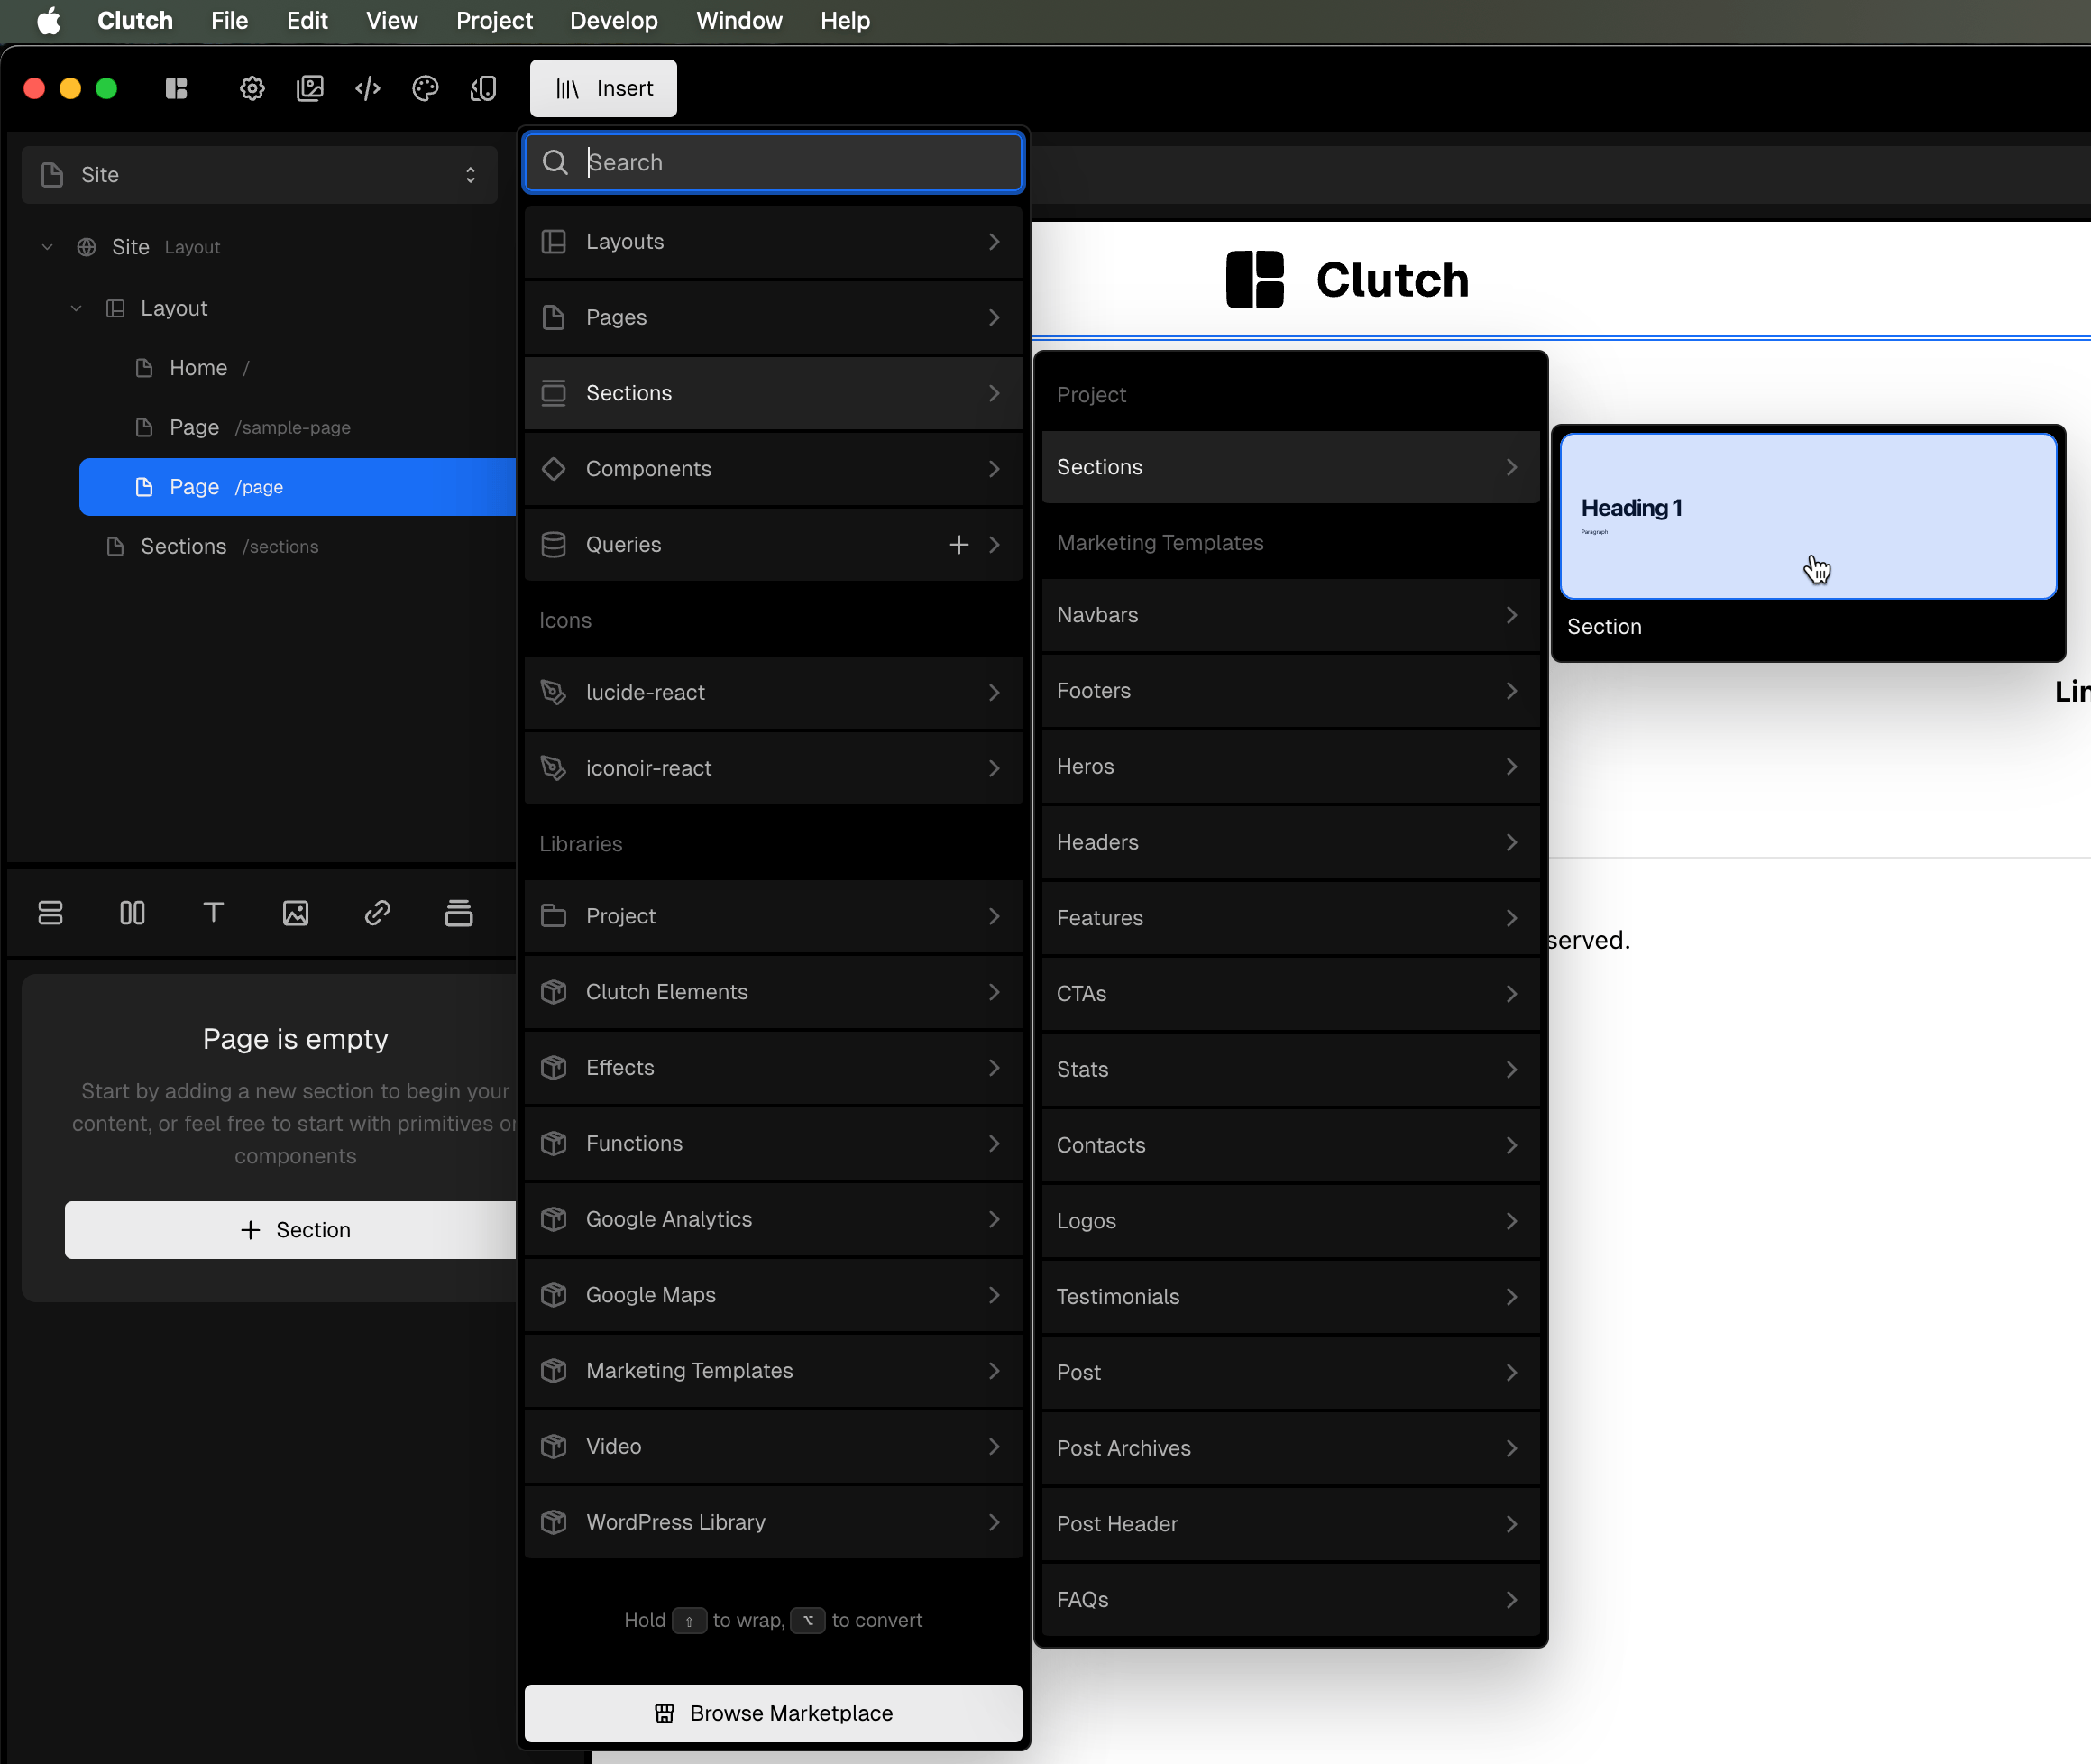2091x1764 pixels.
Task: Click Browse Marketplace button
Action: 773,1713
